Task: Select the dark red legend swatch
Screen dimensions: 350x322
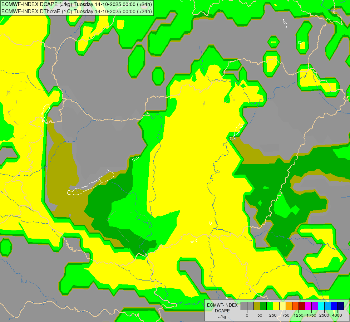Action: pyautogui.click(x=302, y=306)
